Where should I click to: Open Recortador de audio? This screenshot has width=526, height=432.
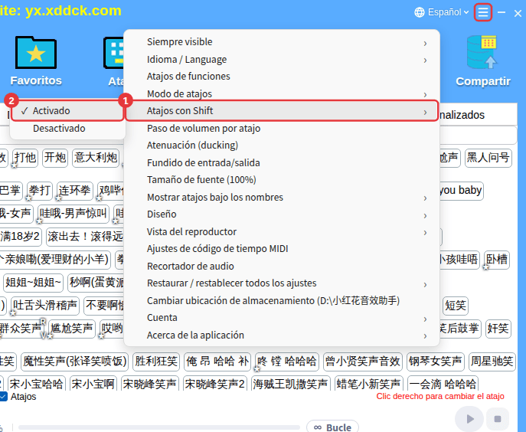pos(282,267)
